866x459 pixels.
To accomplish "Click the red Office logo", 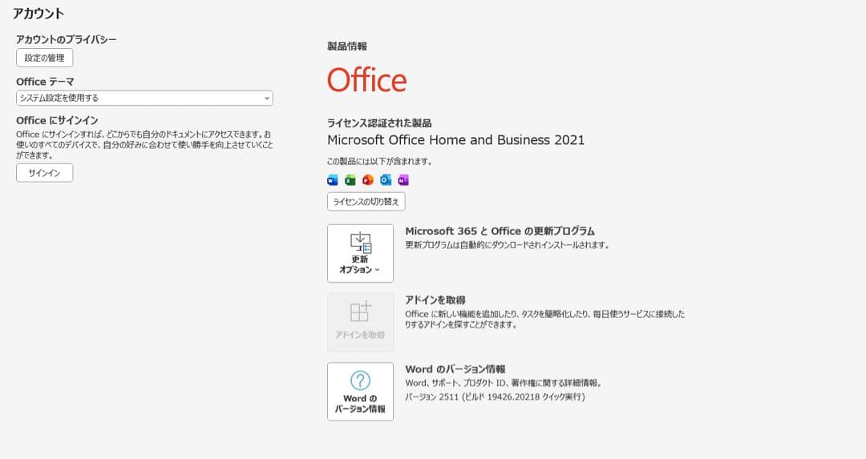I will pyautogui.click(x=366, y=80).
